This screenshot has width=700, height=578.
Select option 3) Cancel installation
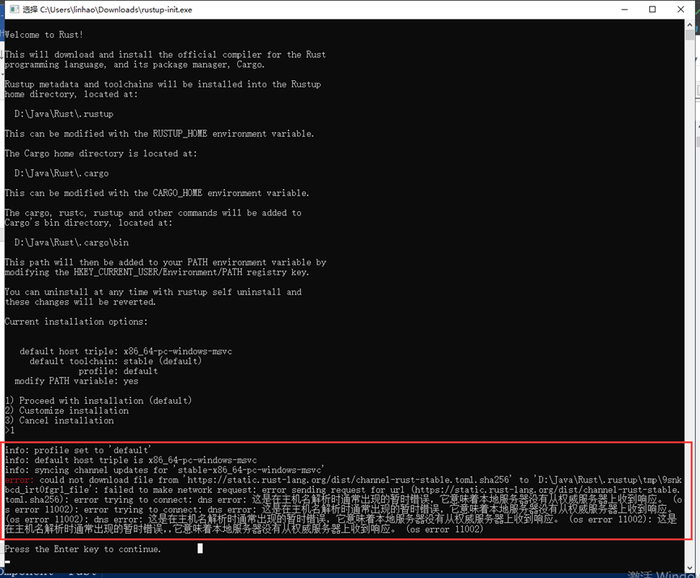point(57,420)
